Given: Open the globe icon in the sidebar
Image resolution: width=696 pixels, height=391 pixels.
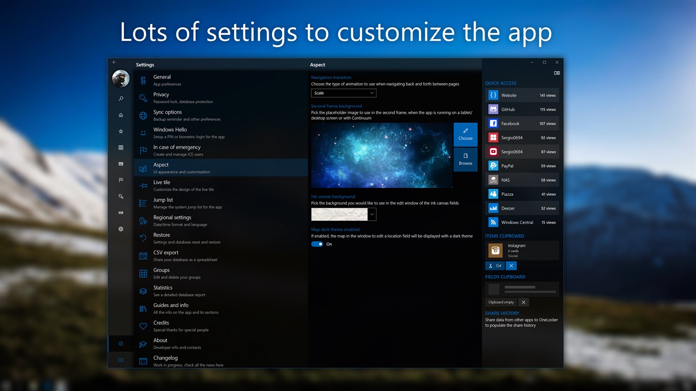Looking at the screenshot, I should (x=120, y=229).
